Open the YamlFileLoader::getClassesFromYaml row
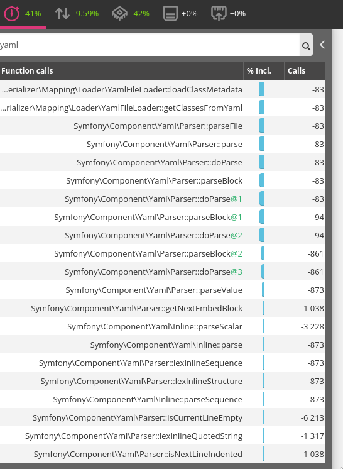This screenshot has width=343, height=469. tap(163, 108)
